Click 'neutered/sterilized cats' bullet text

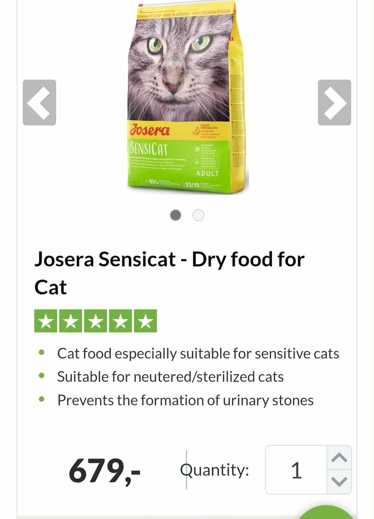tap(170, 377)
